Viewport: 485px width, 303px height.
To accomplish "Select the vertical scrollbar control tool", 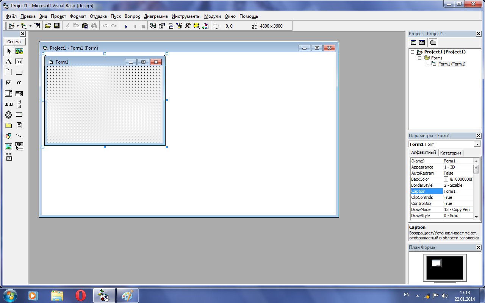I will 19,104.
